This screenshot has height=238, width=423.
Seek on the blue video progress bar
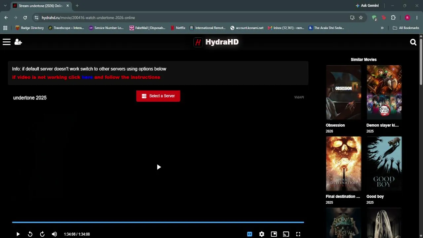158,222
